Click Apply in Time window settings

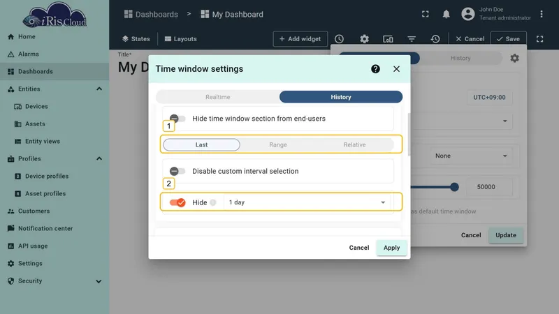391,248
